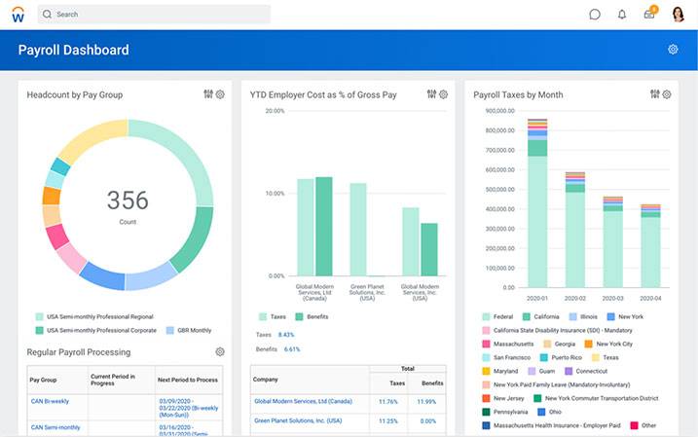Viewport: 698px width, 437px height.
Task: Click the user profile avatar
Action: [679, 15]
